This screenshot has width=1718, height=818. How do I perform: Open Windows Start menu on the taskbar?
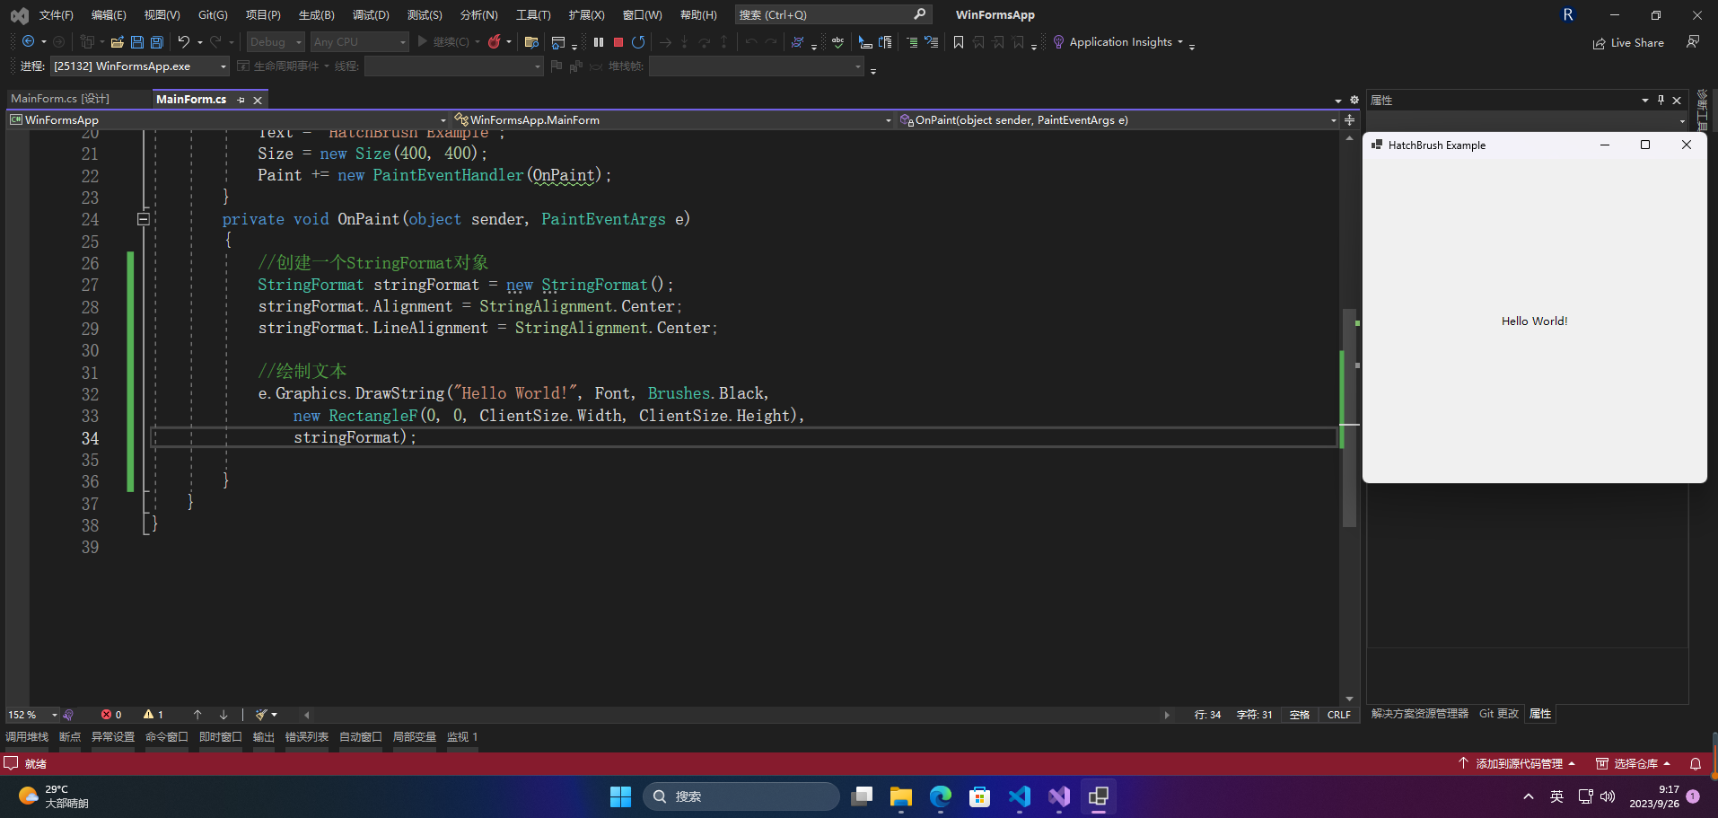[620, 796]
